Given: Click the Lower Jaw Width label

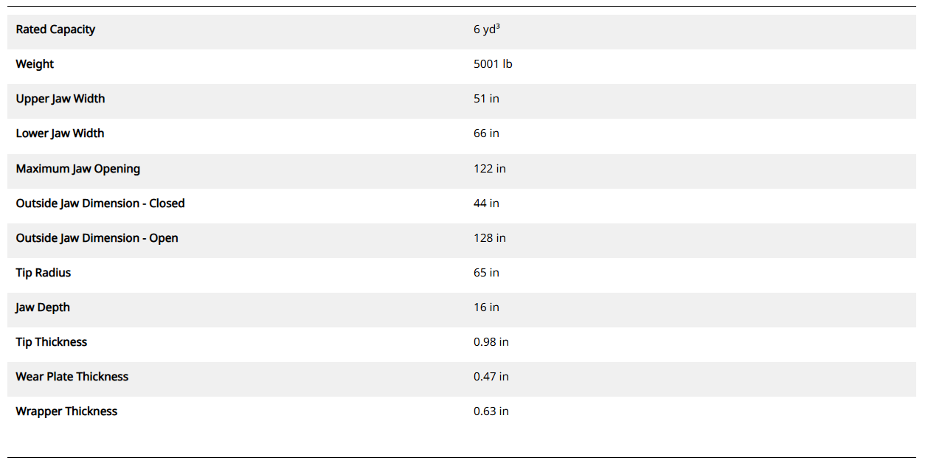Looking at the screenshot, I should (x=60, y=133).
